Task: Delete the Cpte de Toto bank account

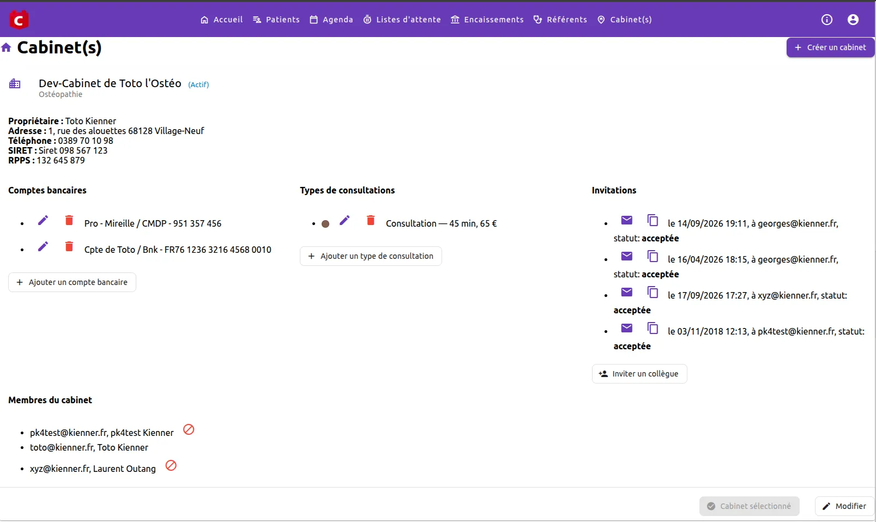Action: coord(69,246)
